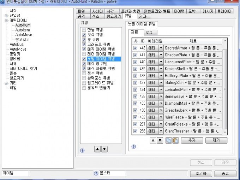This screenshot has width=240, height=180.
Task: Enable the 만능 큐빙 checkbox
Action: point(84,30)
